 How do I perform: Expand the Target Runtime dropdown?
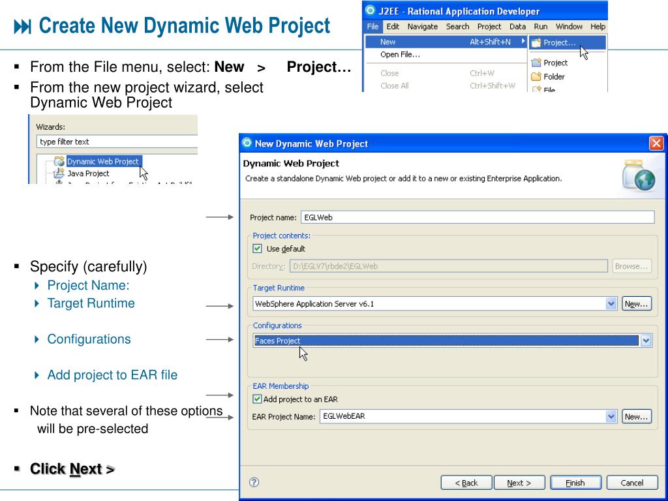click(611, 304)
